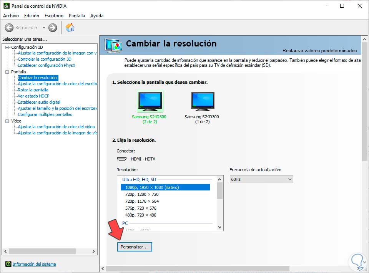Choose 720p, 1176 × 664 resolution
This screenshot has width=369, height=273.
pyautogui.click(x=142, y=201)
